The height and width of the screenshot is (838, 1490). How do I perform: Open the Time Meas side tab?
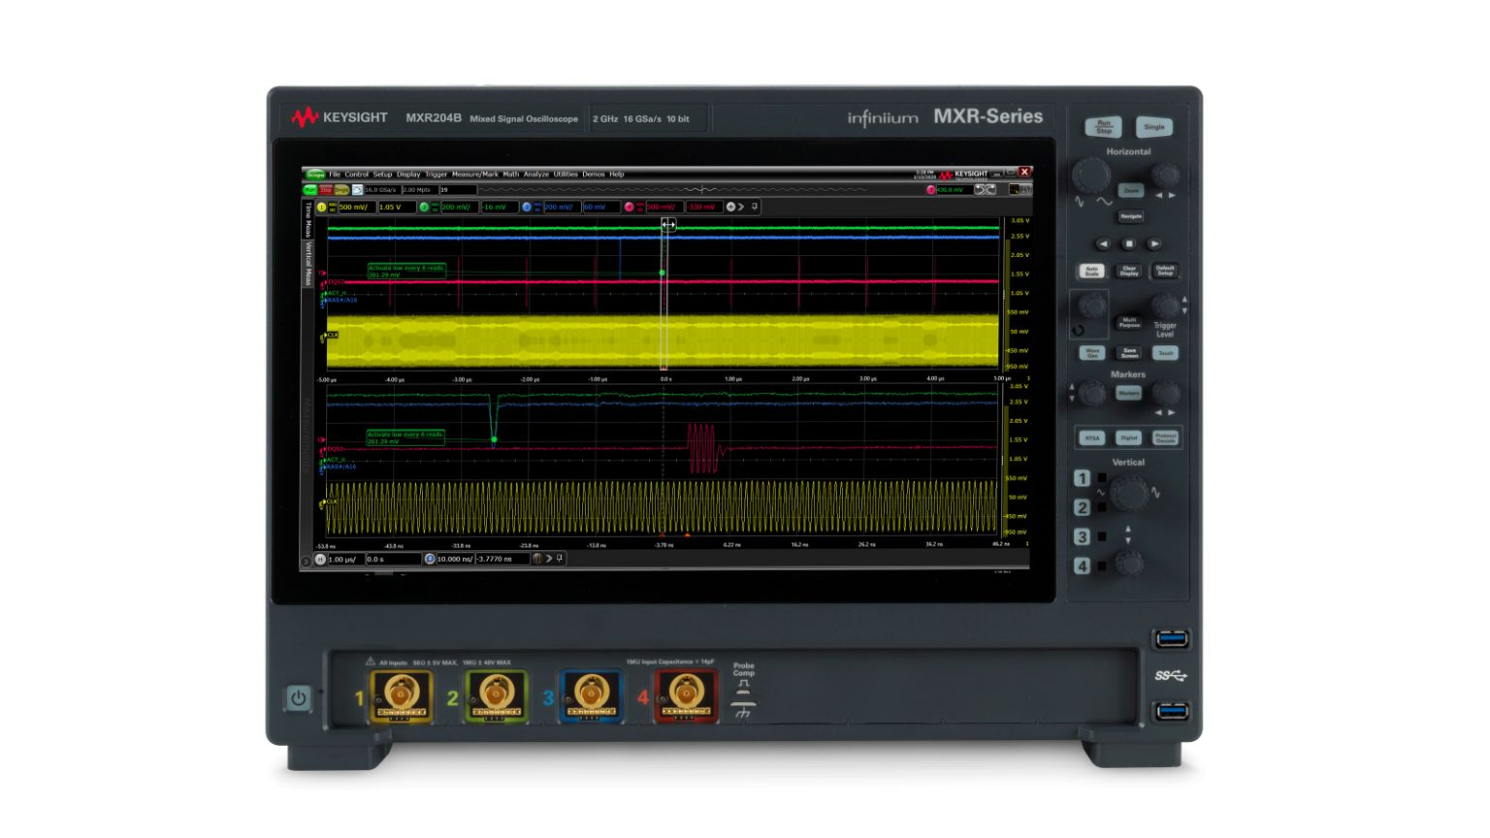pyautogui.click(x=308, y=220)
